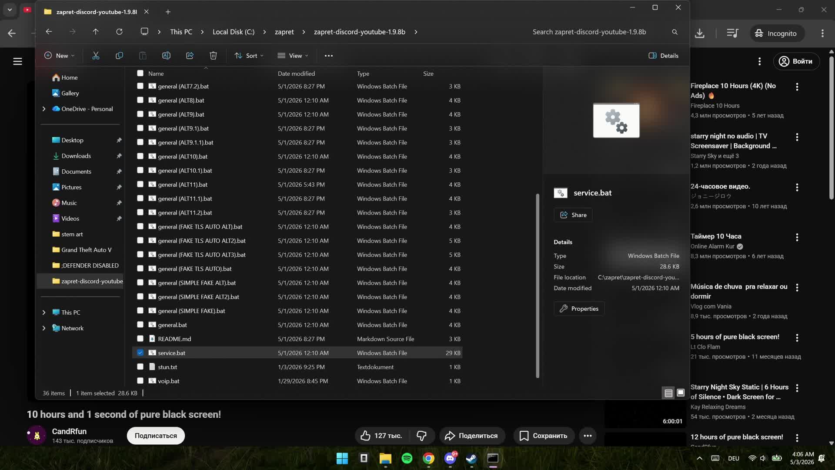Image resolution: width=835 pixels, height=470 pixels.
Task: Open the Sort dropdown menu
Action: (249, 56)
